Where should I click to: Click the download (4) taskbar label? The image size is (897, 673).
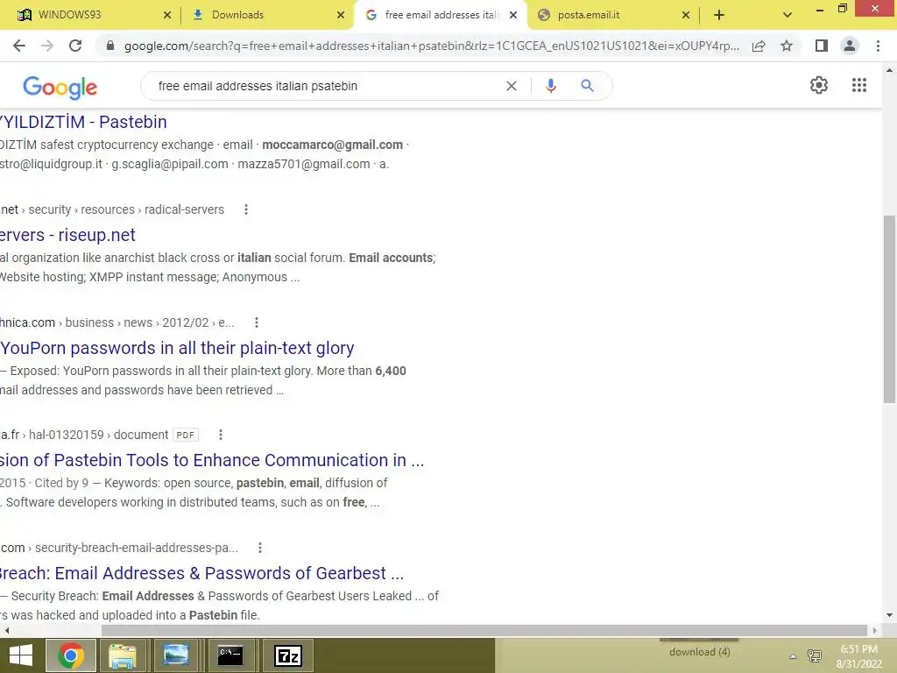pyautogui.click(x=700, y=652)
